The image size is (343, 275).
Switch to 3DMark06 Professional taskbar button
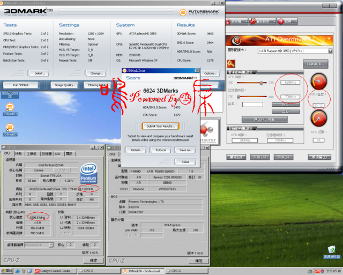[x=143, y=271]
